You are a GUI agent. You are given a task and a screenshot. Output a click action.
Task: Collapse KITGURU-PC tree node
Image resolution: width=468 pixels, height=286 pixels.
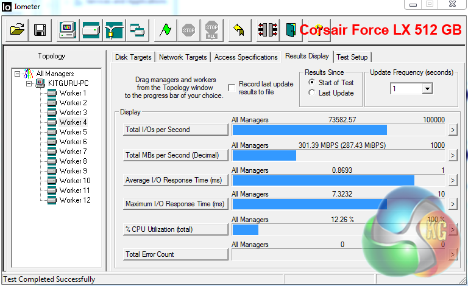(x=29, y=83)
